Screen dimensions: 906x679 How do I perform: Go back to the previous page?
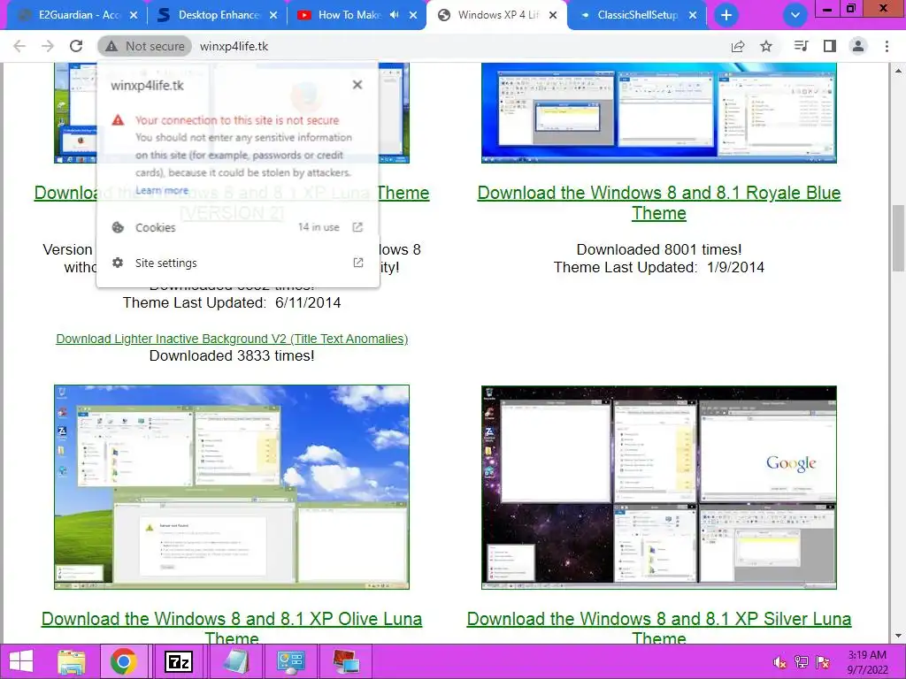pos(19,46)
